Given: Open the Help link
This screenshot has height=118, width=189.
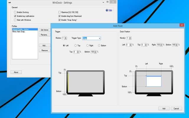Looking at the screenshot, I should [x=110, y=10].
